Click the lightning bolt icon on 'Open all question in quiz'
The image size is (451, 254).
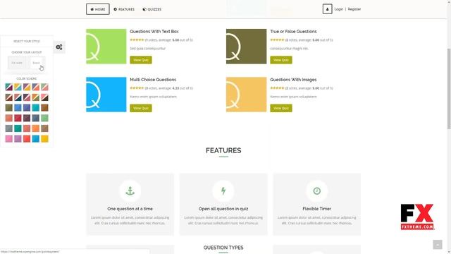[x=223, y=191]
